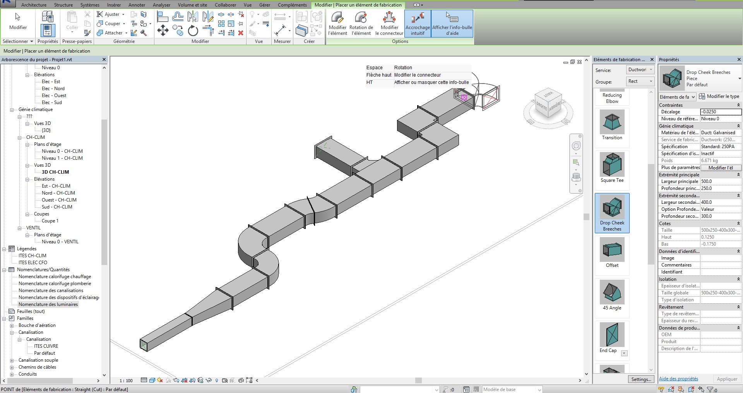
Task: Open the Service Ductwork dropdown
Action: click(640, 70)
